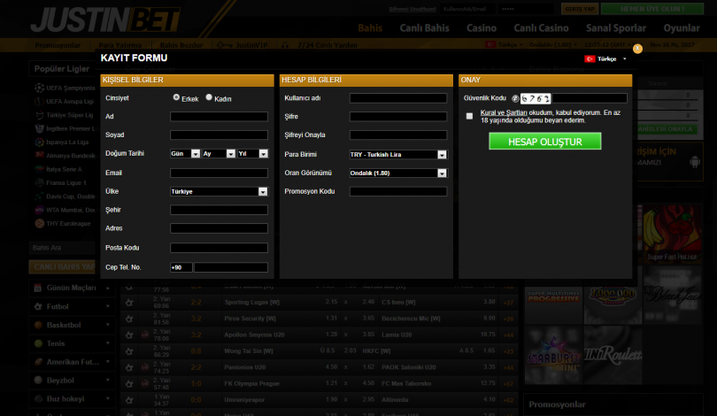This screenshot has width=717, height=416.
Task: Click the Şehir city field
Action: tap(219, 210)
